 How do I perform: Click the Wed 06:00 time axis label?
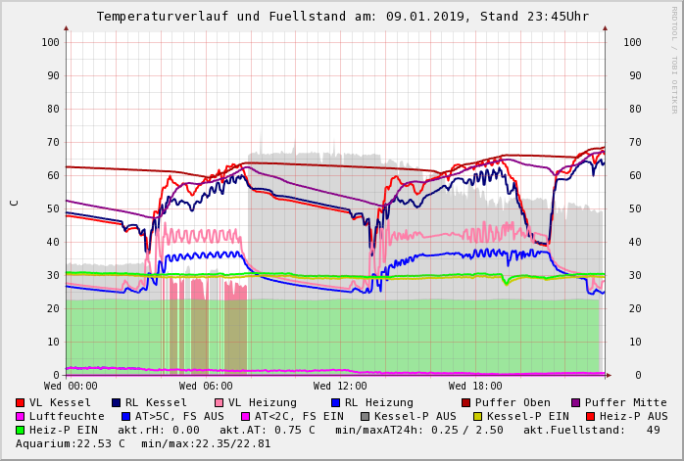(x=206, y=386)
